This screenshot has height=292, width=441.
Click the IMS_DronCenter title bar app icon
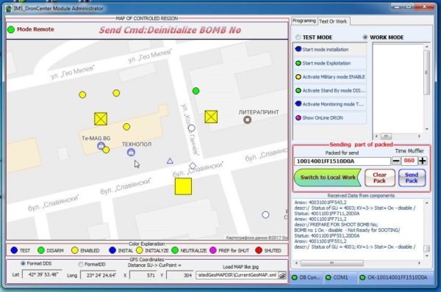(x=9, y=9)
